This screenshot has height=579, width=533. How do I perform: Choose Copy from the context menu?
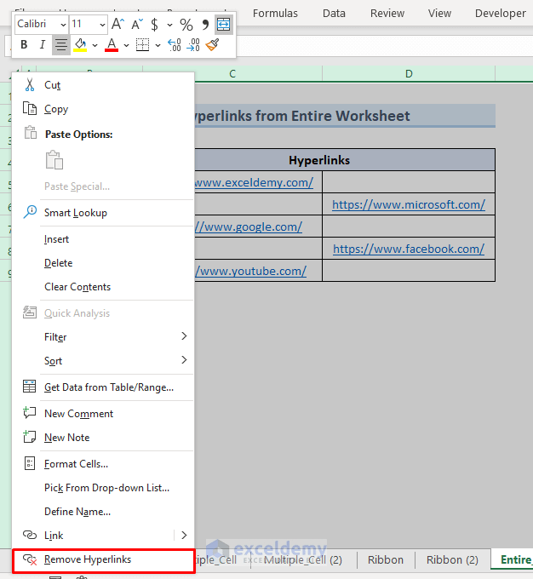(x=103, y=109)
